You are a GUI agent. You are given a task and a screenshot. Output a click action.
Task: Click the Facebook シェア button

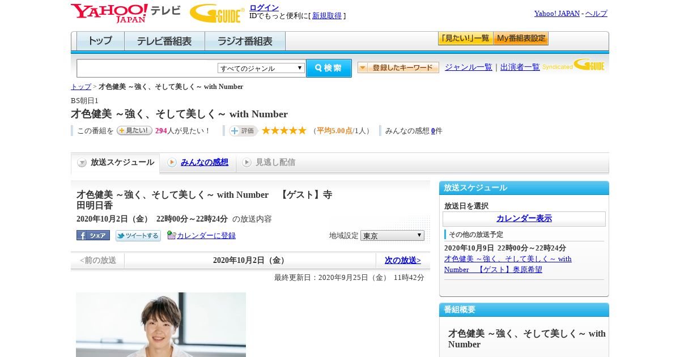click(93, 235)
